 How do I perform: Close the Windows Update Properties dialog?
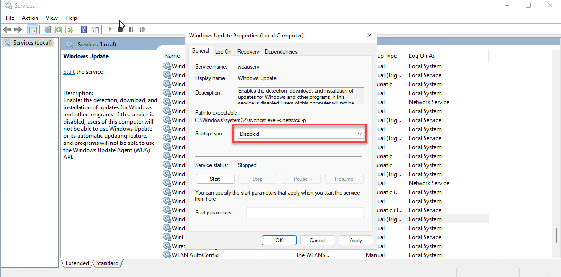click(369, 35)
